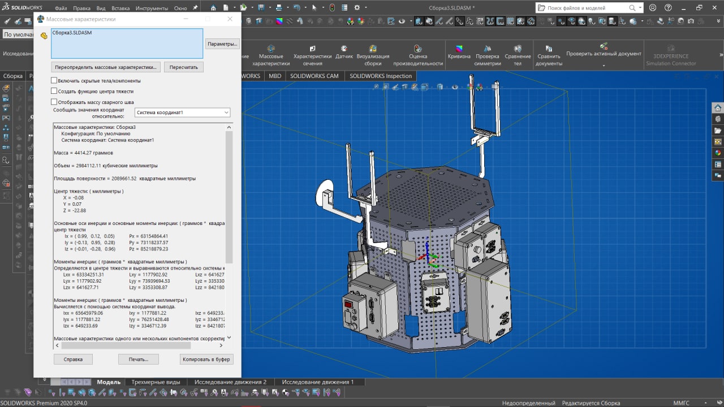Enable Включить скрытые тела/компоненты checkbox
Image resolution: width=724 pixels, height=407 pixels.
pos(54,81)
